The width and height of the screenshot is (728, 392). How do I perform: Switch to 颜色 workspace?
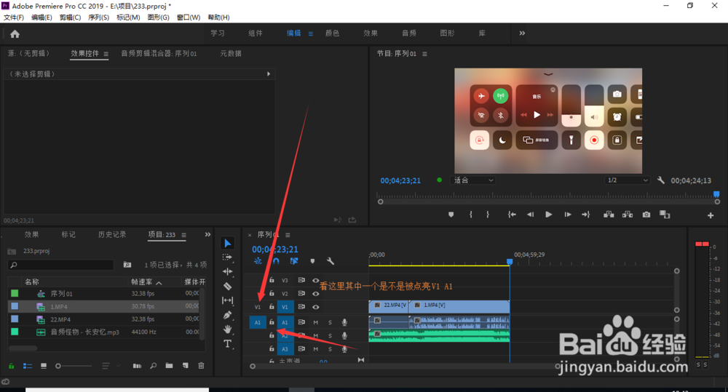pyautogui.click(x=332, y=33)
